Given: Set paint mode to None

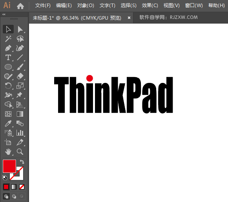Looking at the screenshot, I should [22, 187].
